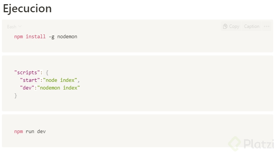
Task: Click the "scripts" key in JSON block
Action: point(26,72)
